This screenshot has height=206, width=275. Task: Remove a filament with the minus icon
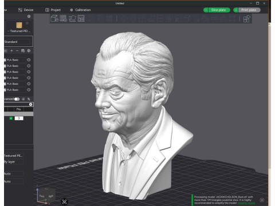click(17, 50)
